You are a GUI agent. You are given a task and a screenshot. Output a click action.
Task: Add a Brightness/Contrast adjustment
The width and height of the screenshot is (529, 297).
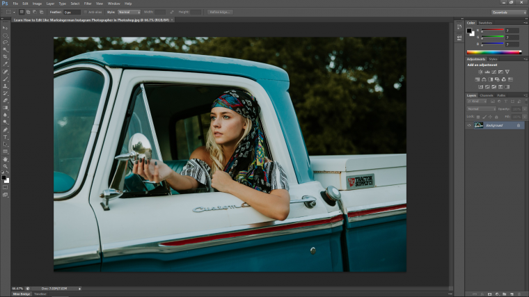point(480,72)
